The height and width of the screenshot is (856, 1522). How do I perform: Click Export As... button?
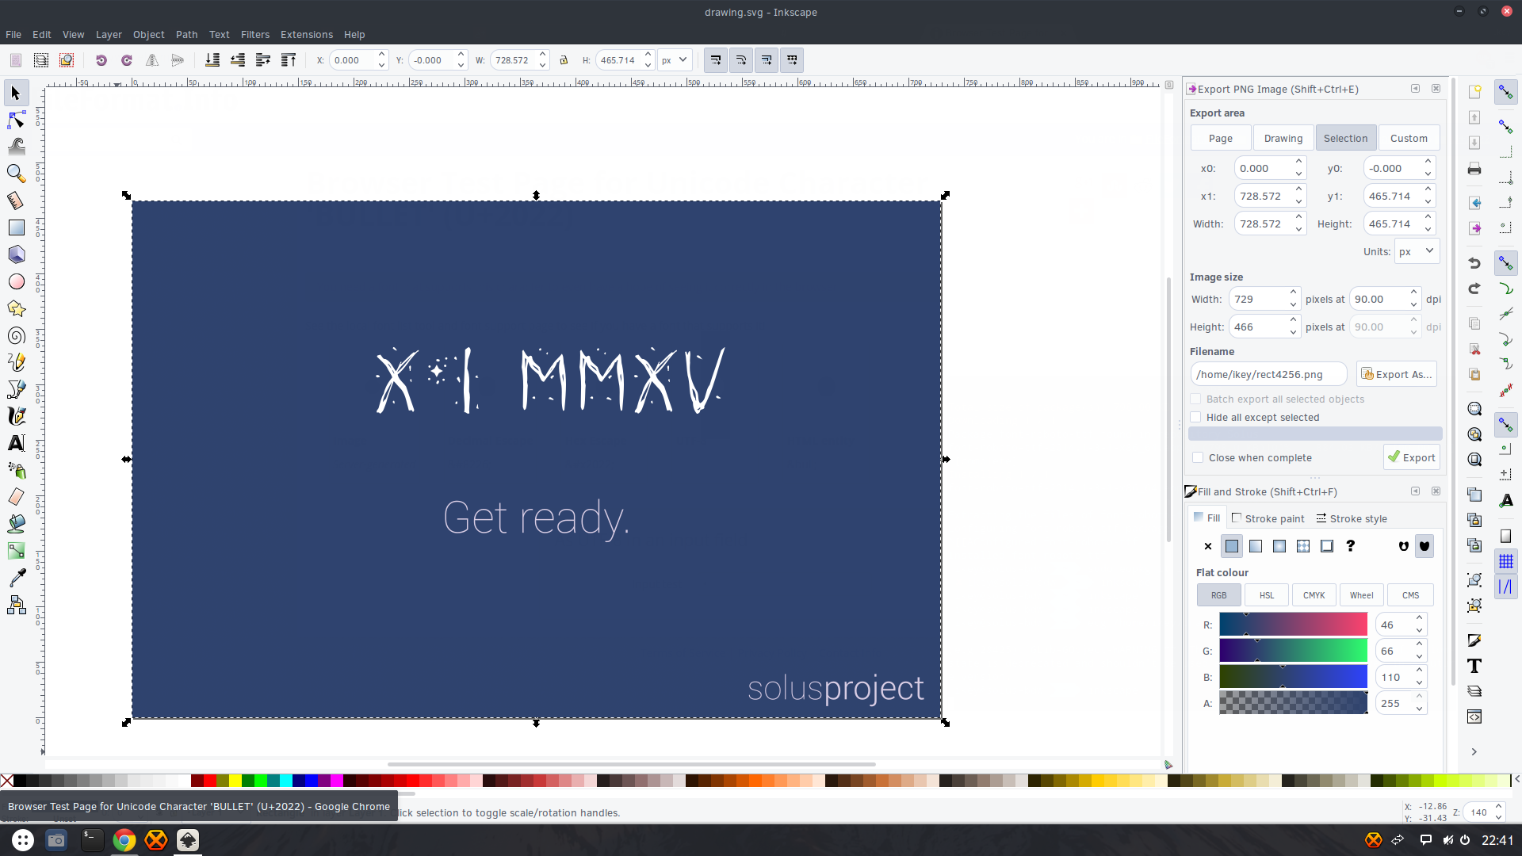[1397, 374]
